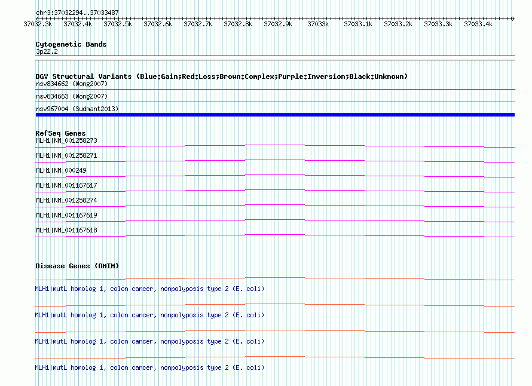Click the 37033.3k scale label
The height and width of the screenshot is (386, 532).
tap(438, 24)
